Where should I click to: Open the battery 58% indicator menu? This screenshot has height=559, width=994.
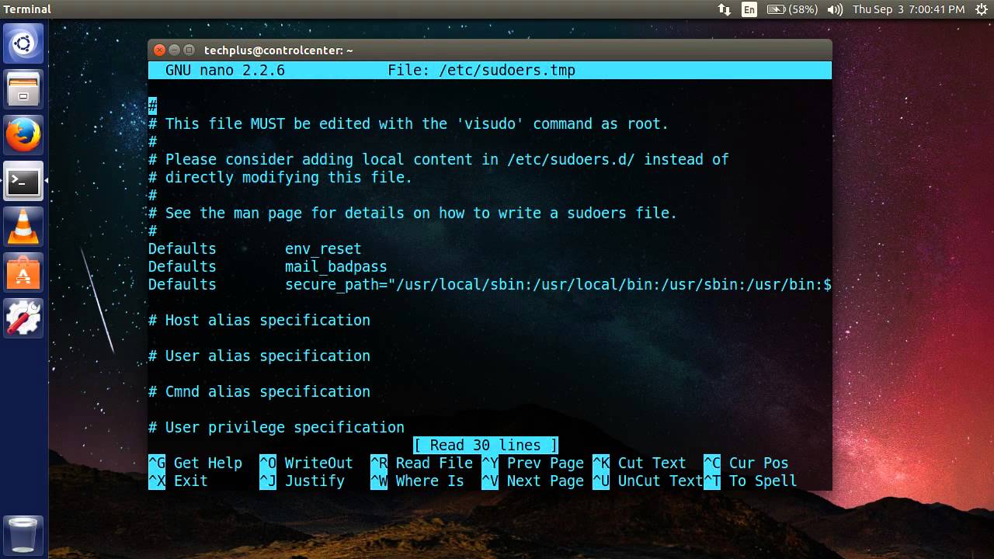click(x=792, y=9)
